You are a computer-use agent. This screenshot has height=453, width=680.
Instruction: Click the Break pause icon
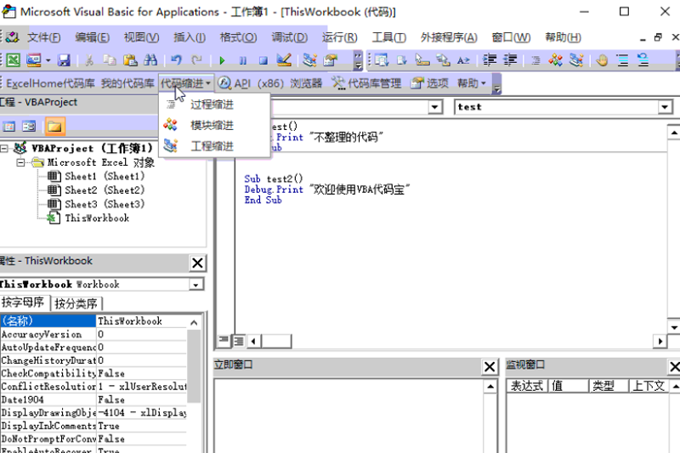coord(243,60)
